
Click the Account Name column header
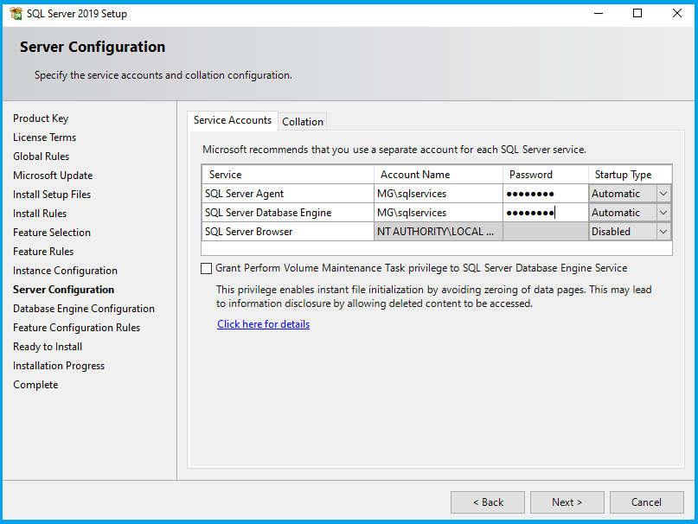[x=438, y=175]
